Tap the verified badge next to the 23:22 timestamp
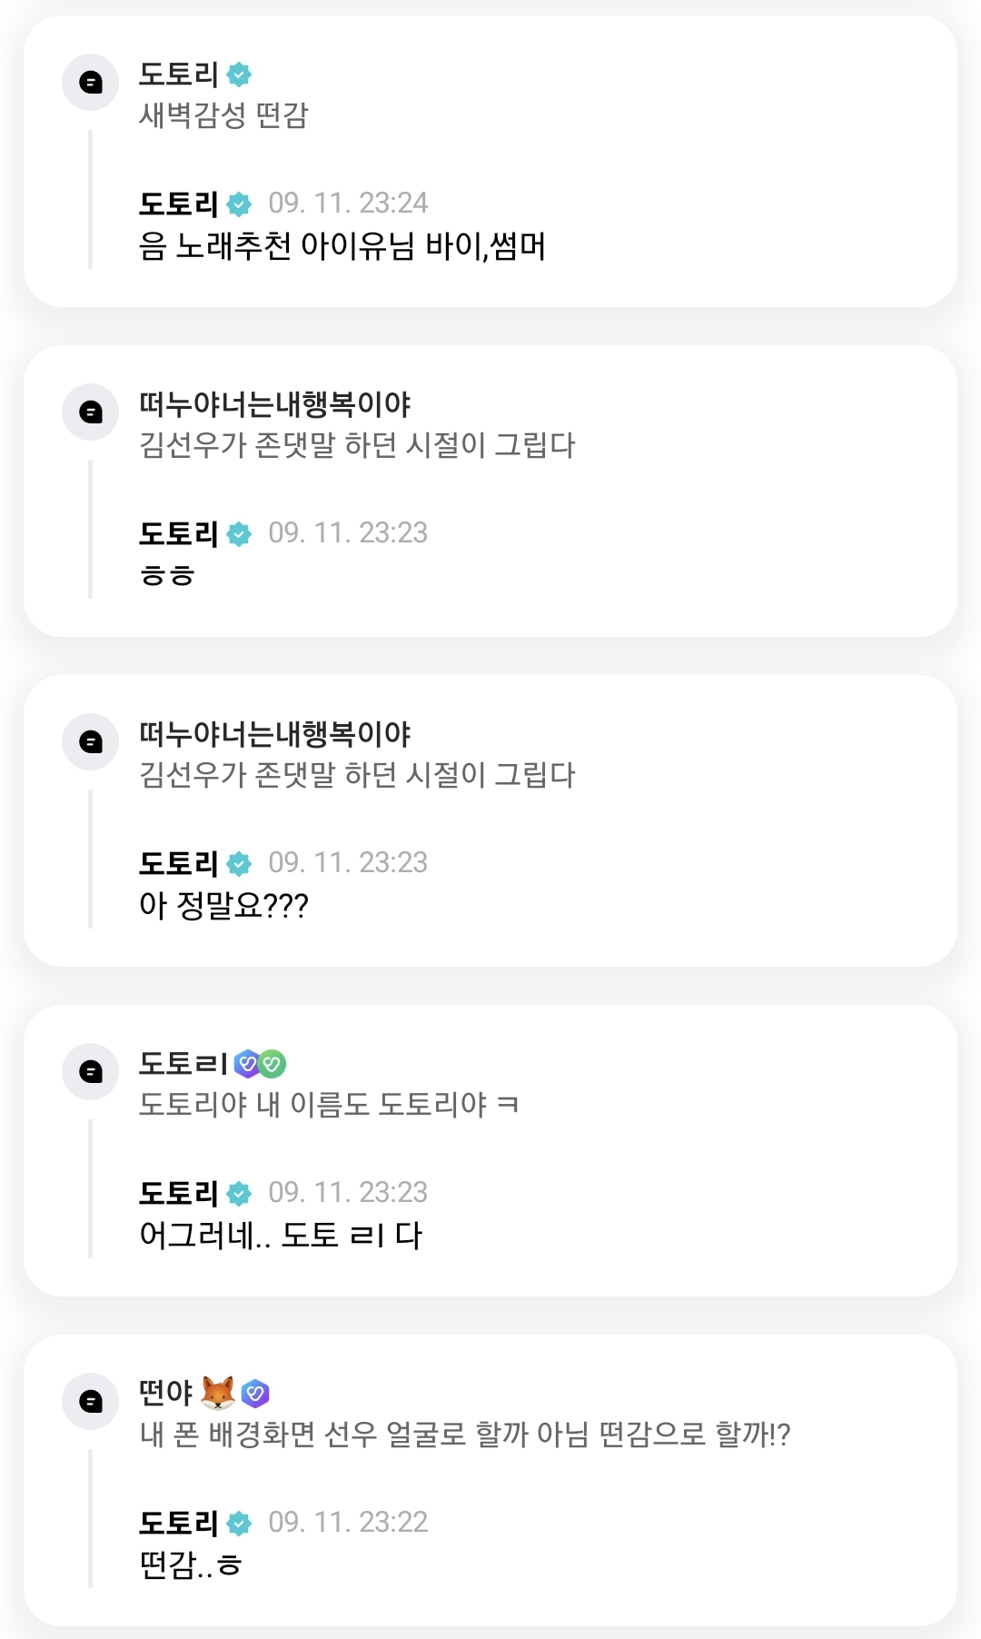The height and width of the screenshot is (1639, 981). (x=239, y=1524)
